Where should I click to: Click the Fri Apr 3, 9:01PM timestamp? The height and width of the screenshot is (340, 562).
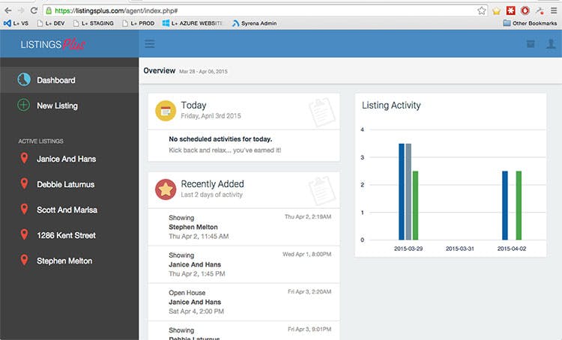pyautogui.click(x=309, y=330)
